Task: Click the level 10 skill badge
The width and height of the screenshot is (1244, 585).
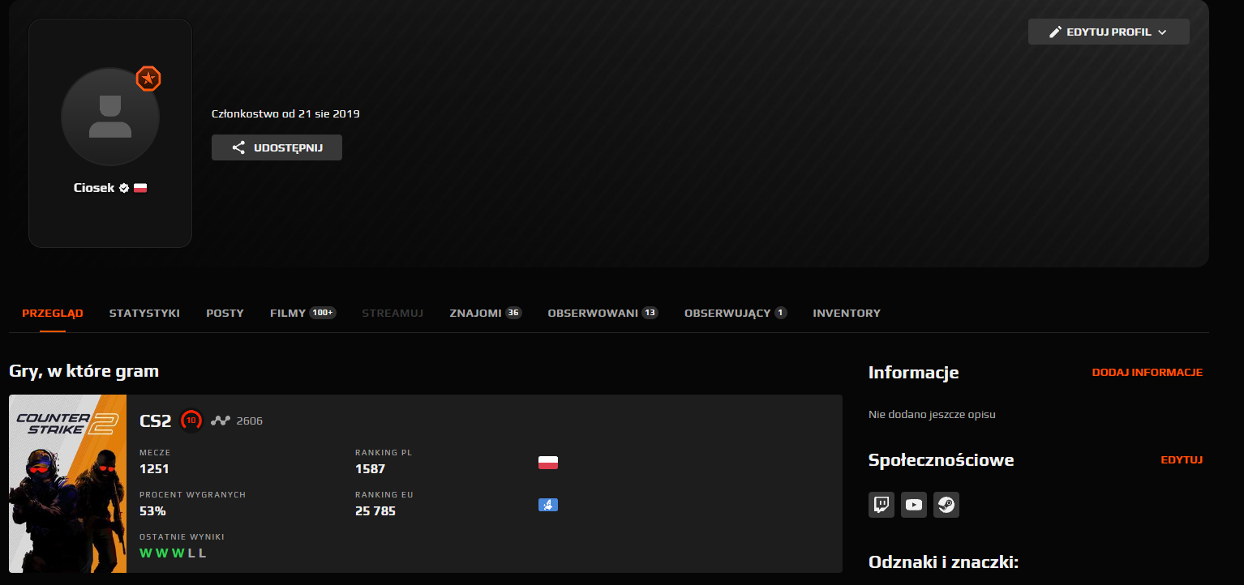Action: coord(191,421)
